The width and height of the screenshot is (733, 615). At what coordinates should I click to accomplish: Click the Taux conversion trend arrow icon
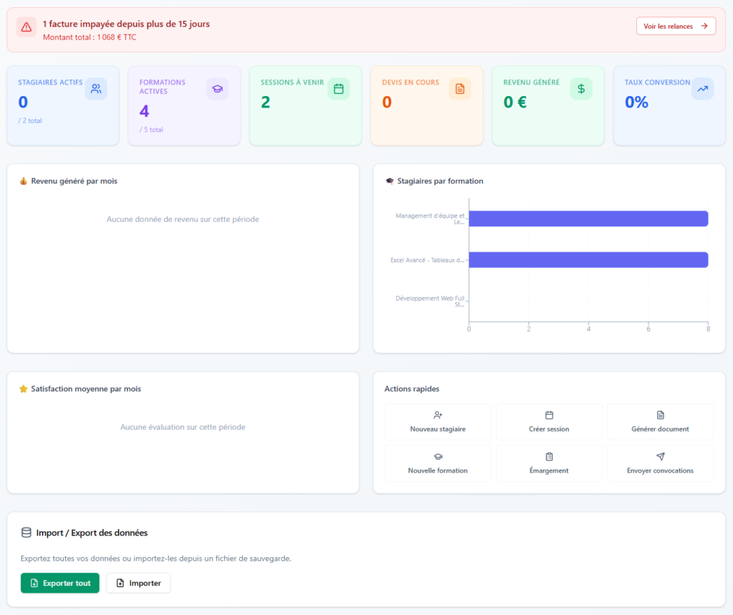pos(703,89)
